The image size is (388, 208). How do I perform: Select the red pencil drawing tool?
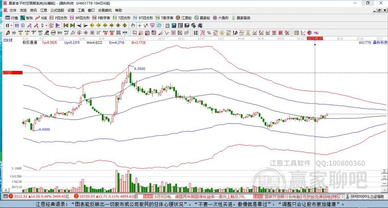[8, 33]
